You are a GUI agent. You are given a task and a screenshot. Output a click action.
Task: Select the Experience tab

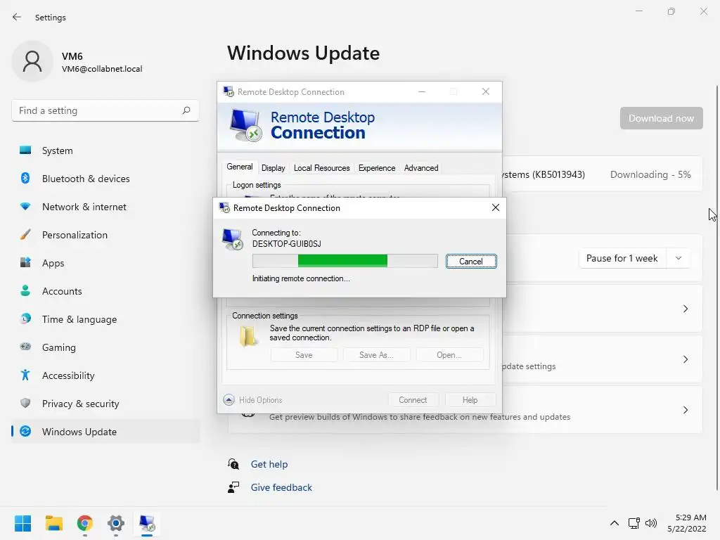pos(377,168)
